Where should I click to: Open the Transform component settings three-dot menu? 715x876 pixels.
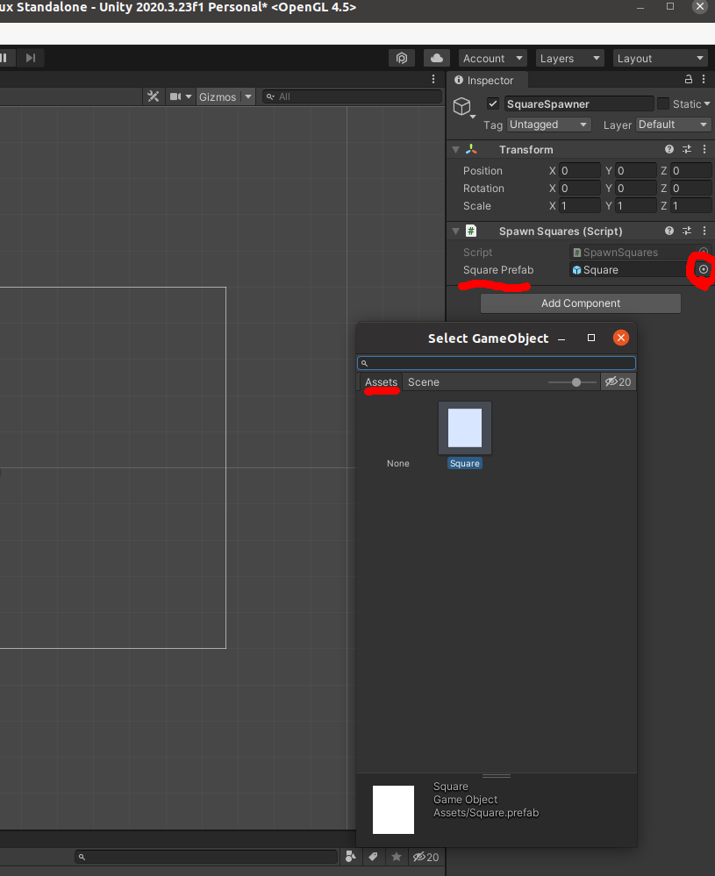point(704,149)
